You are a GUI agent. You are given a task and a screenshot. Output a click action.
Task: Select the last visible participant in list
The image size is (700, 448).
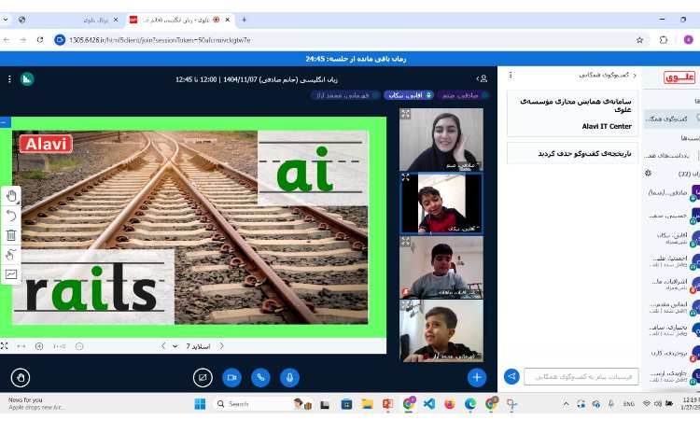click(x=672, y=375)
